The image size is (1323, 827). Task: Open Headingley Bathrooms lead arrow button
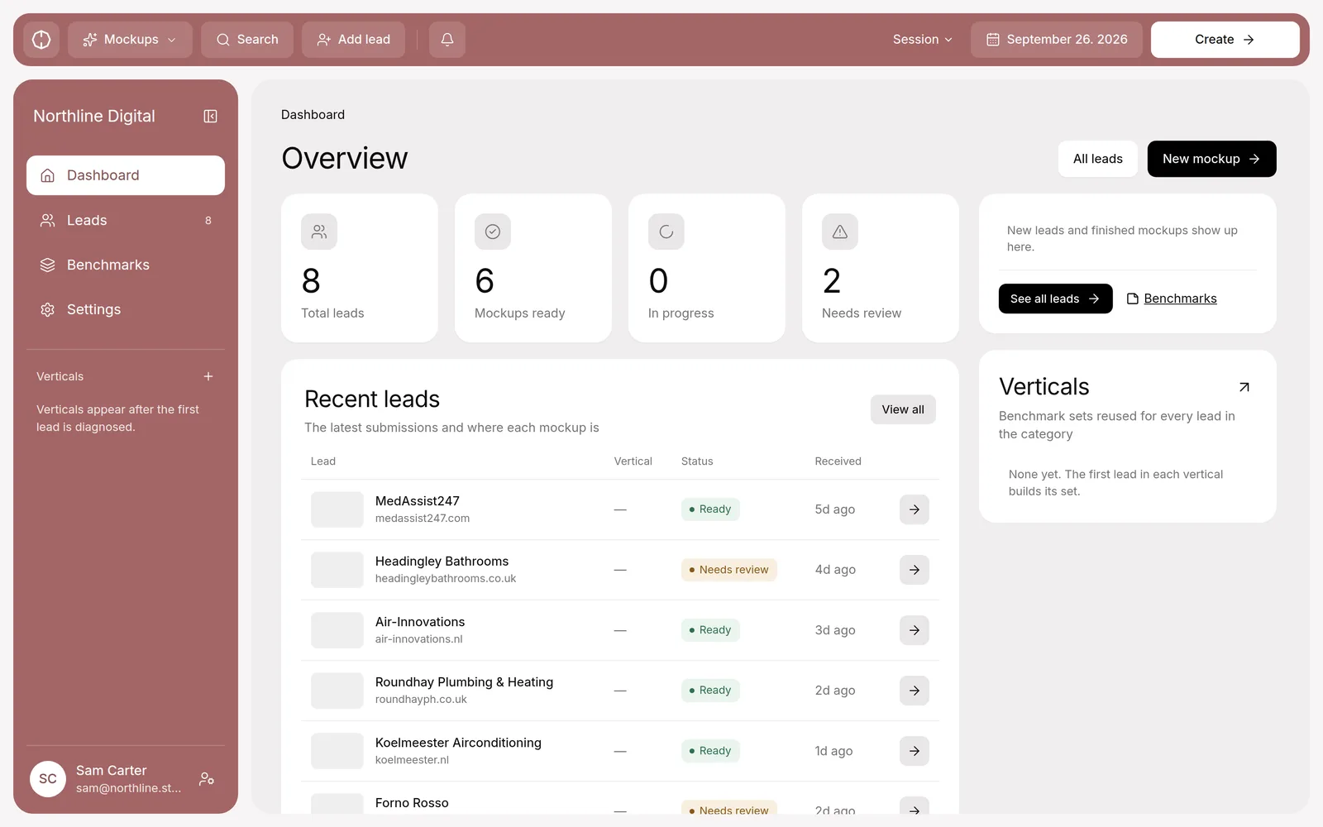915,570
